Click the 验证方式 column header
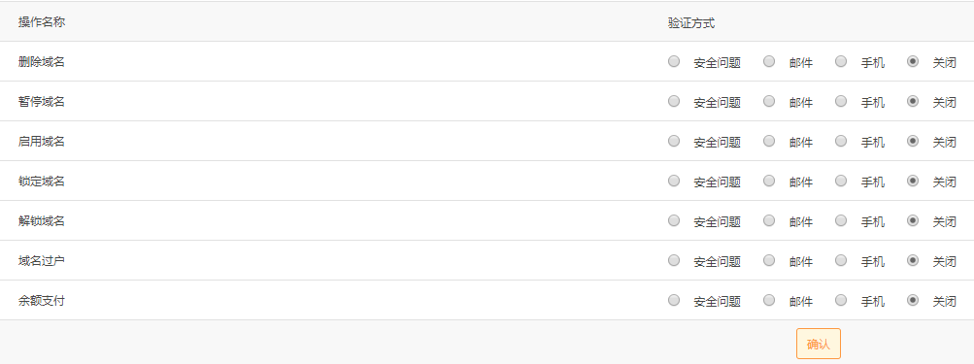974x364 pixels. click(x=691, y=23)
